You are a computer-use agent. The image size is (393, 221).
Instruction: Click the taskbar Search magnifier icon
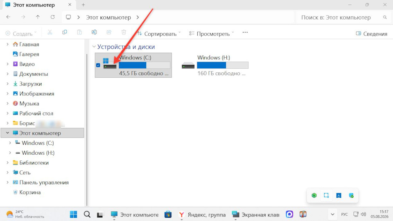[x=87, y=214]
